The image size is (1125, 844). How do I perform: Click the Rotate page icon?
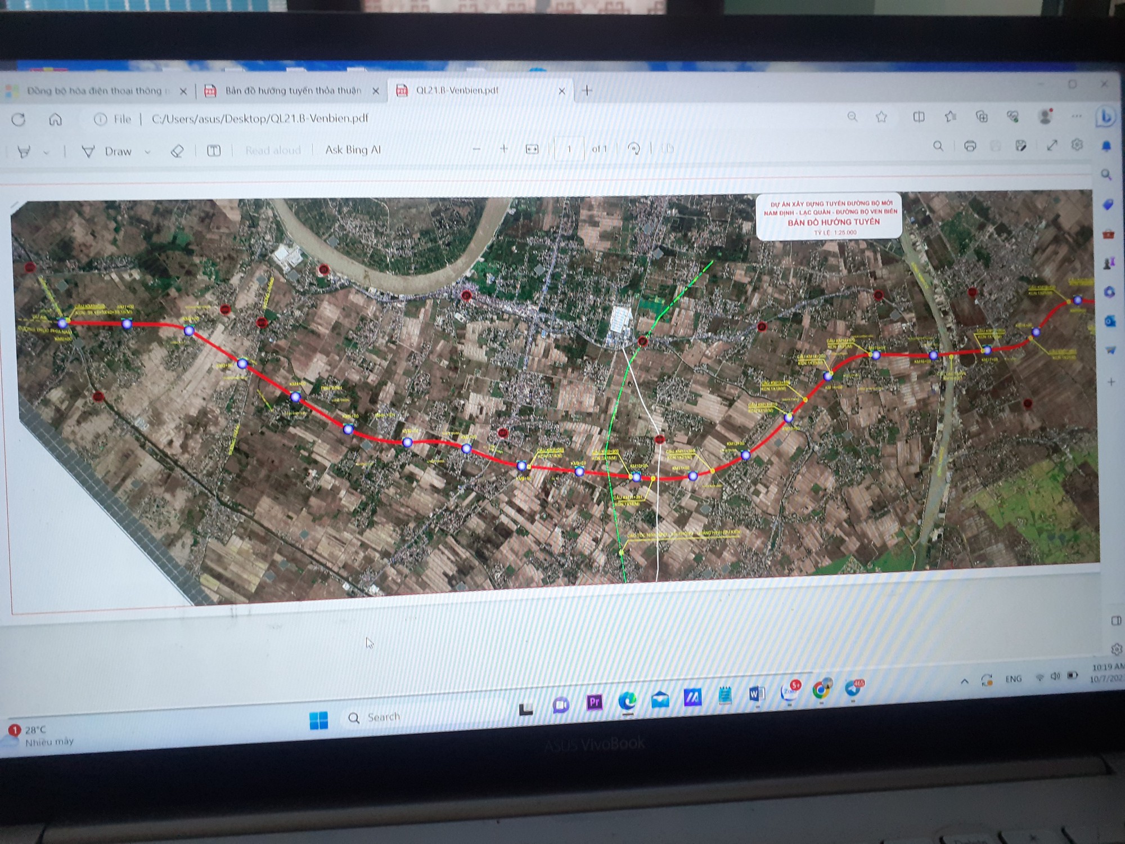[x=634, y=149]
